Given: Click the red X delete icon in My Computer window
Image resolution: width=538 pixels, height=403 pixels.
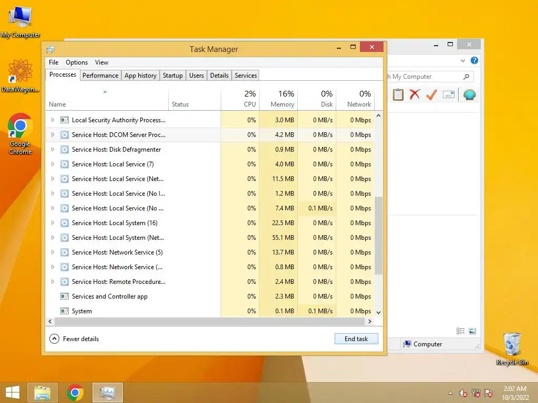Looking at the screenshot, I should point(415,94).
